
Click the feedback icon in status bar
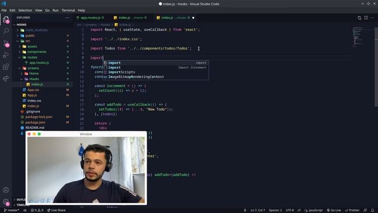[x=365, y=211]
